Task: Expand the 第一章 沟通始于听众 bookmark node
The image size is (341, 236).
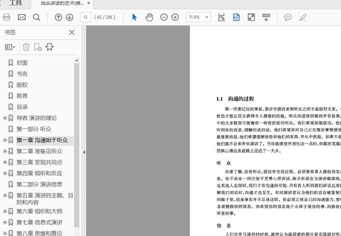Action: (x=5, y=140)
